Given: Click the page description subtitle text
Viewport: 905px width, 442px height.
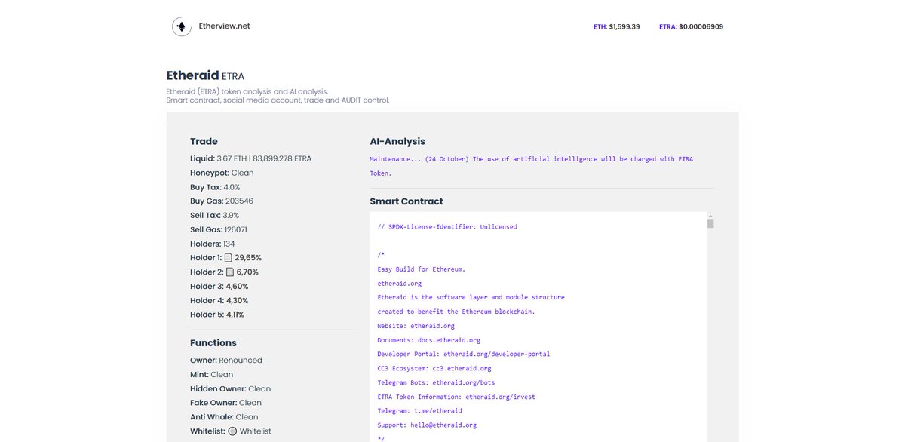Looking at the screenshot, I should 278,96.
